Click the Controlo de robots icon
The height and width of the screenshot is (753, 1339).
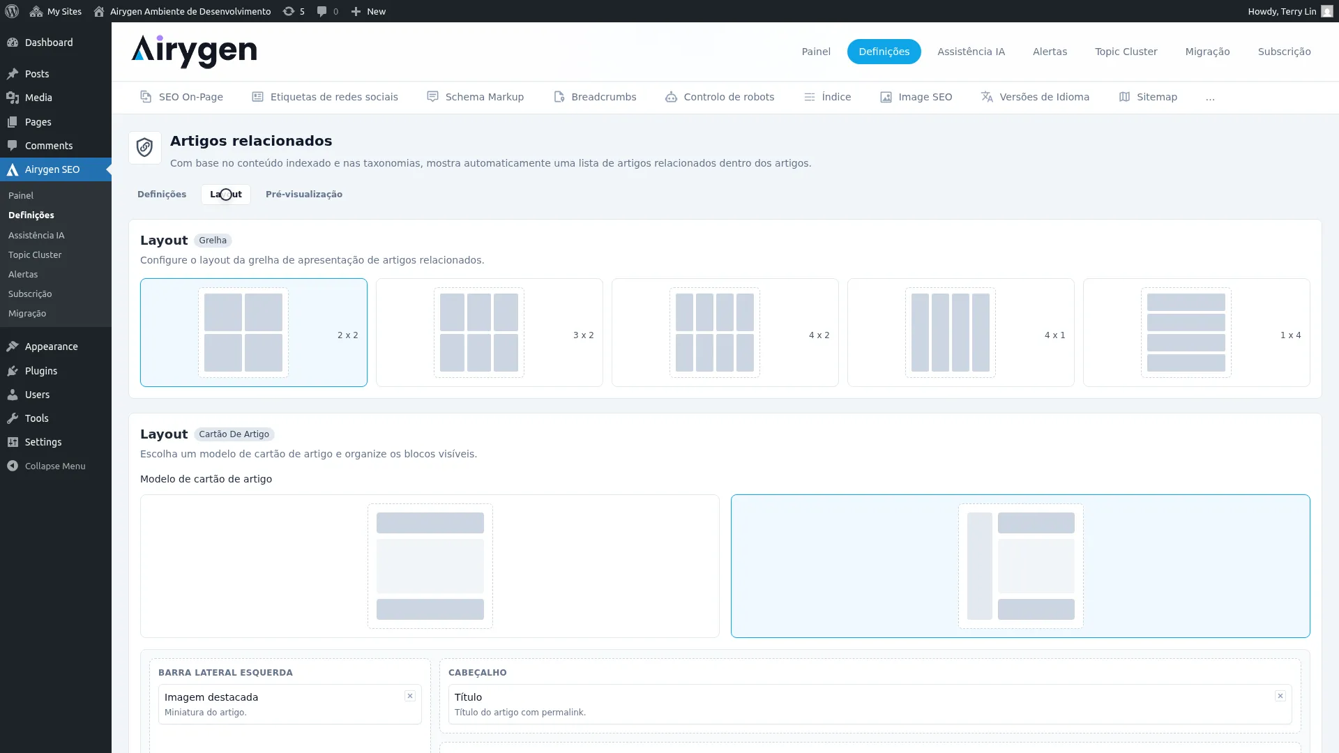click(x=671, y=97)
